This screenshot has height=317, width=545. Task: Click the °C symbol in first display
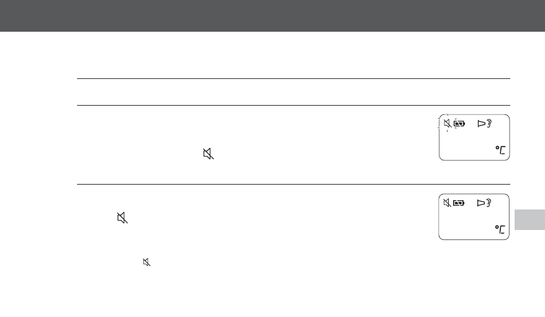500,150
